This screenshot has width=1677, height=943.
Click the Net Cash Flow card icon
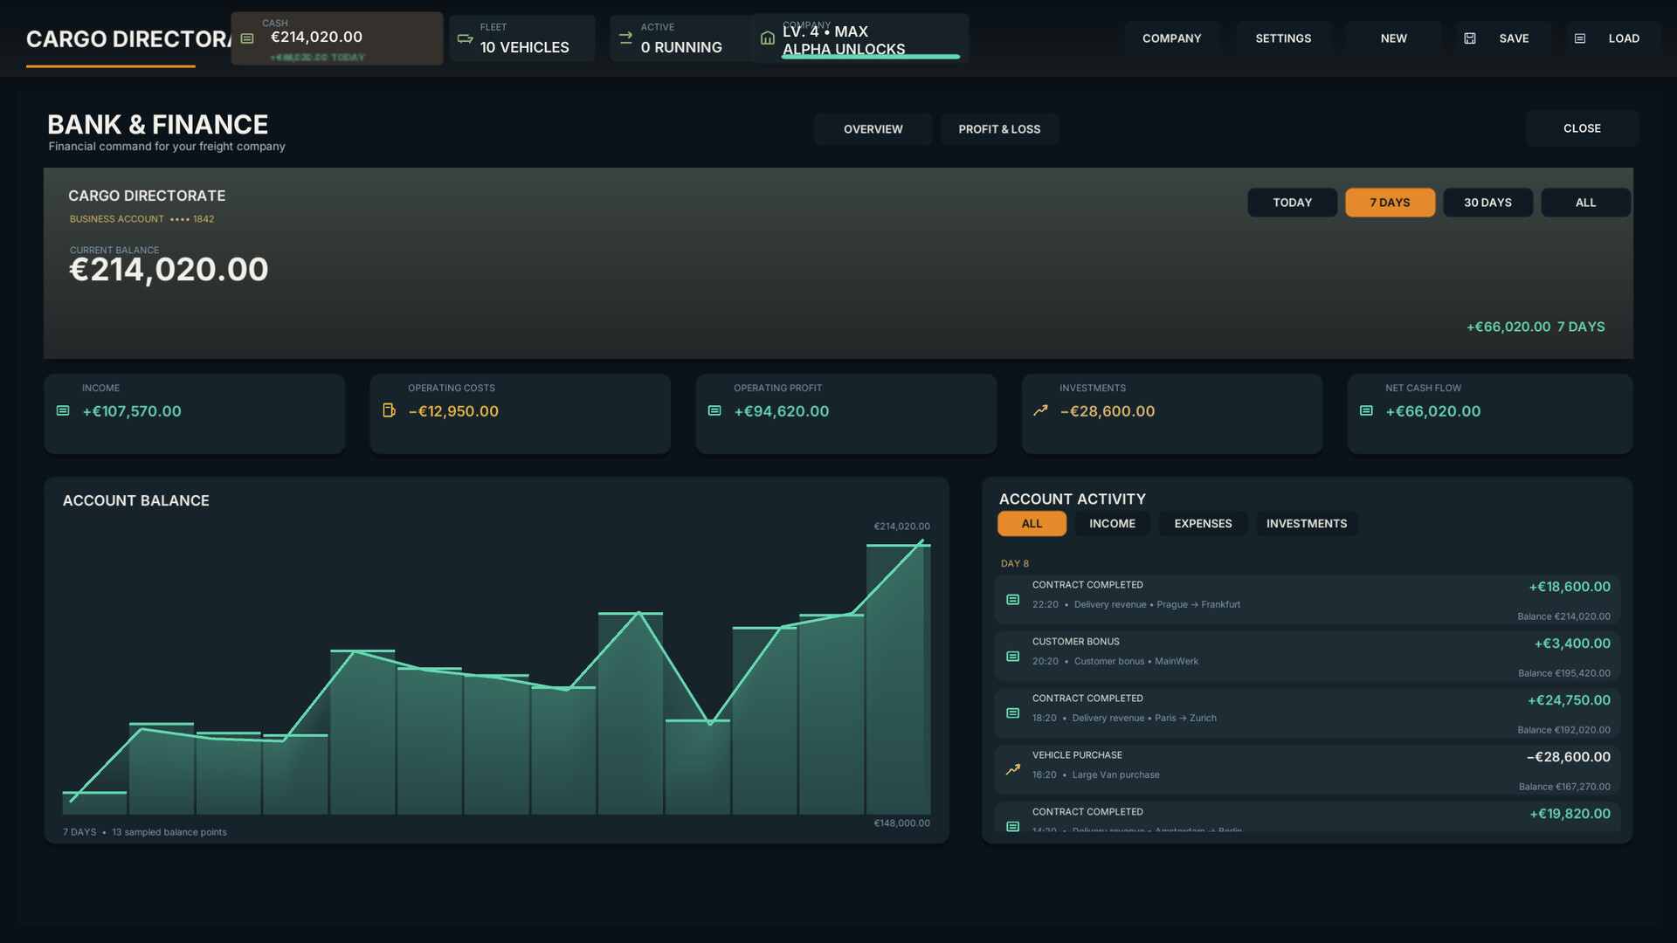coord(1366,410)
